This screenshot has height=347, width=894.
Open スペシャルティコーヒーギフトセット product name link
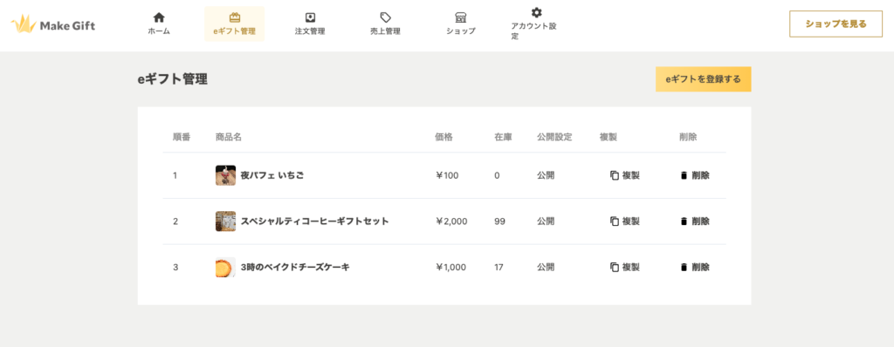click(x=314, y=221)
